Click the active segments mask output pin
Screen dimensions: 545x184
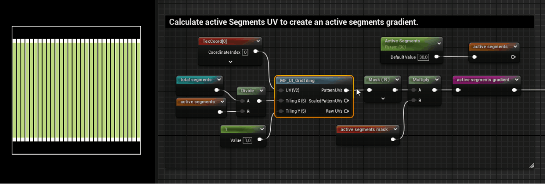[x=393, y=140]
